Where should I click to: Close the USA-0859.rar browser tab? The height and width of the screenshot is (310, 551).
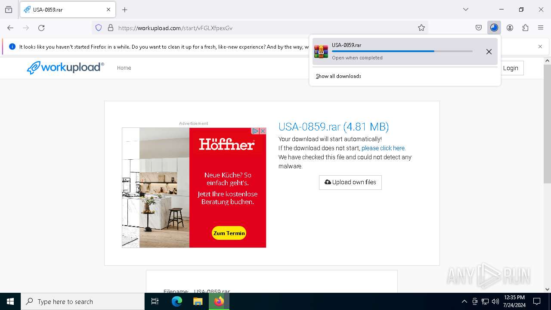tap(108, 9)
